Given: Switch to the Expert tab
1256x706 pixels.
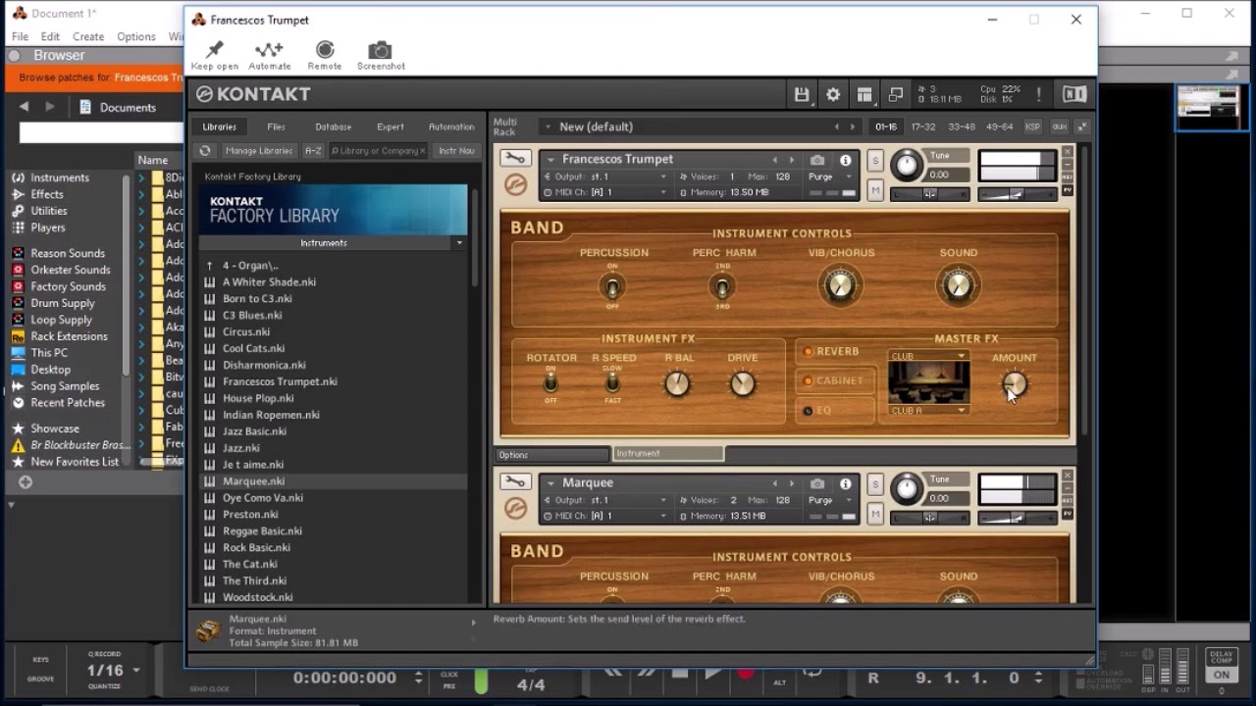Looking at the screenshot, I should (x=390, y=126).
